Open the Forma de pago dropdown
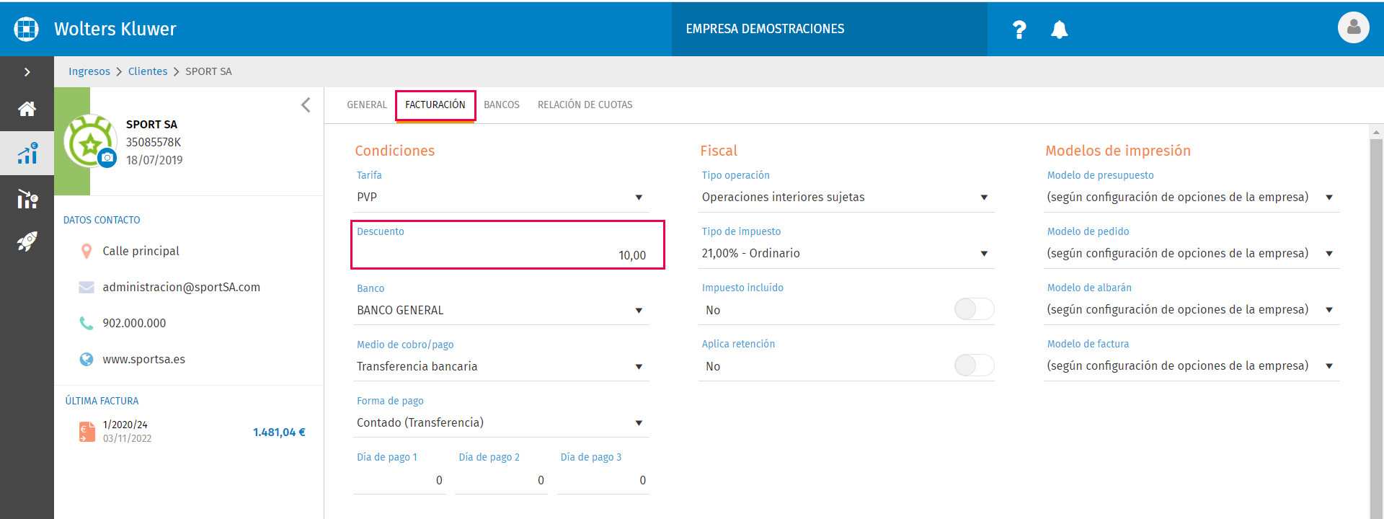 501,423
